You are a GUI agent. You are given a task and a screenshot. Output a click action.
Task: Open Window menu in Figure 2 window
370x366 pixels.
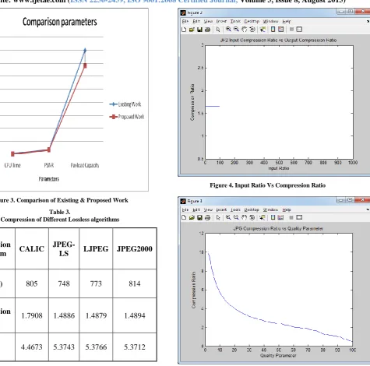(270, 21)
